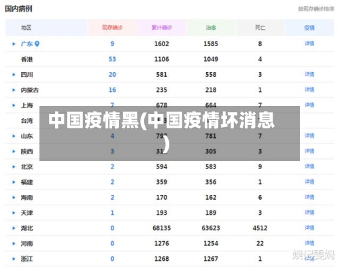Open 详情 link for 湖北

click(309, 228)
